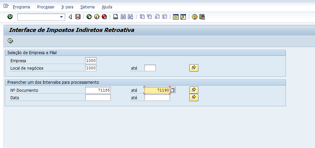Viewport: 315px width, 148px height.
Task: Click the Nº Documento até field
Action: (157, 90)
